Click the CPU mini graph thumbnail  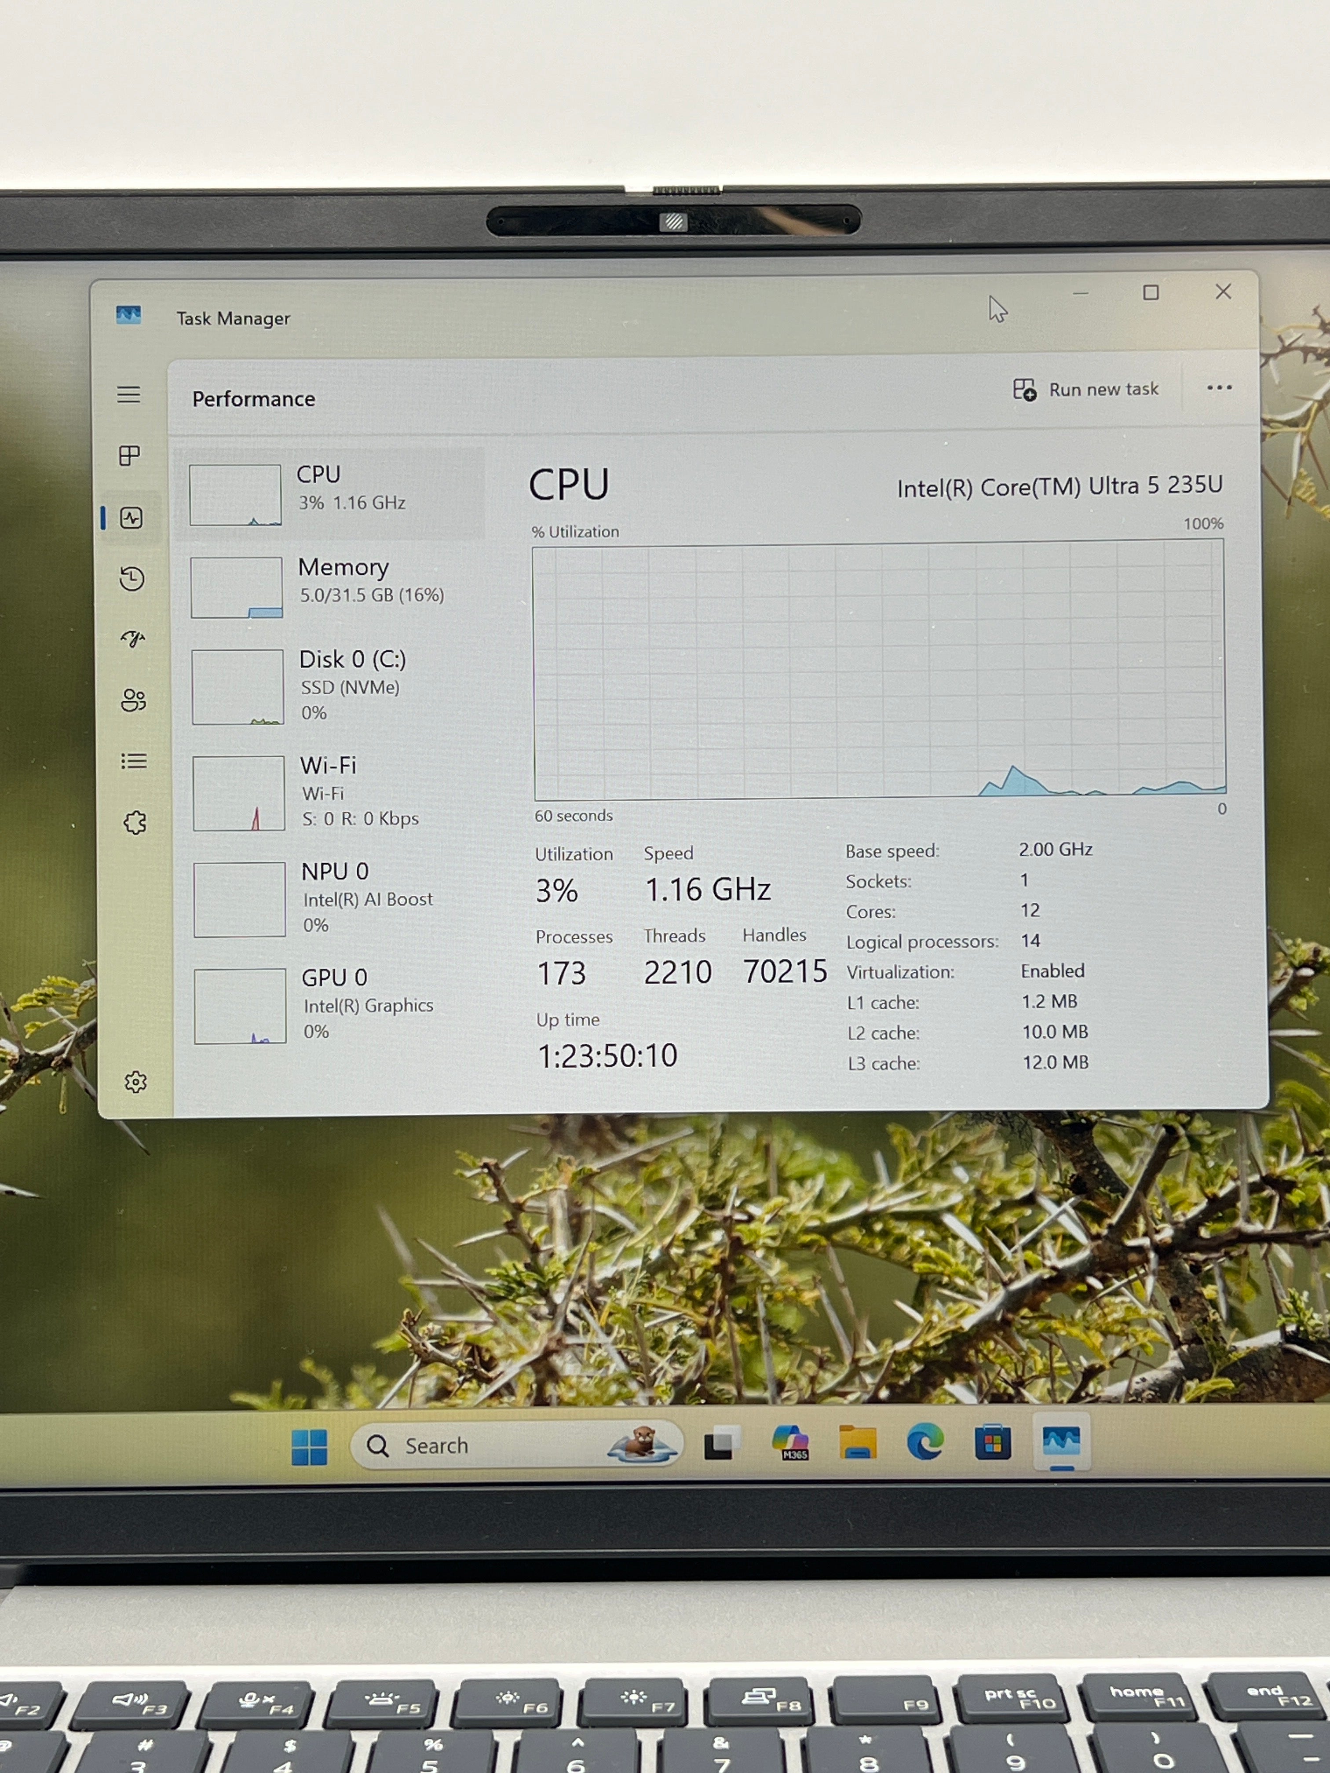click(x=236, y=495)
